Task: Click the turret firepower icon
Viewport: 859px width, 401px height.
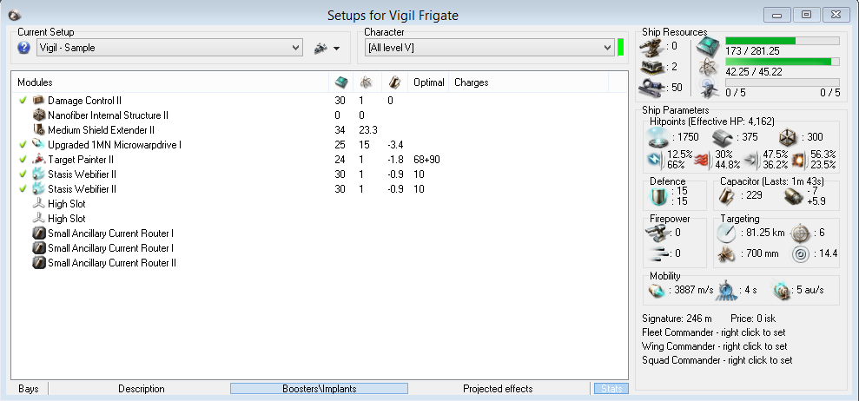Action: 658,233
